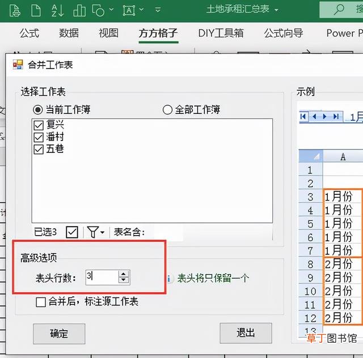Click the text box icon in title bar

[x=129, y=11]
